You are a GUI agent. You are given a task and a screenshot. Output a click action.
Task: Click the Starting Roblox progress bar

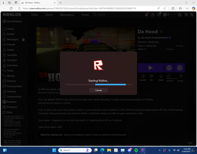(x=98, y=85)
